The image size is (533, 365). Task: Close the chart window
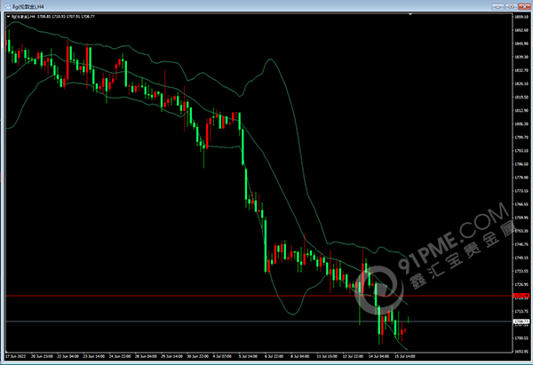524,6
